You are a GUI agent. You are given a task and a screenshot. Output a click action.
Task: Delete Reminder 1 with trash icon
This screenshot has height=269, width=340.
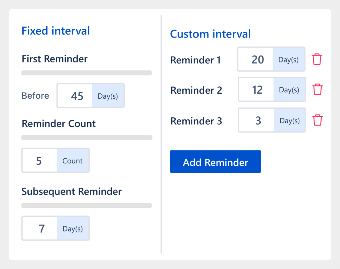click(x=317, y=59)
